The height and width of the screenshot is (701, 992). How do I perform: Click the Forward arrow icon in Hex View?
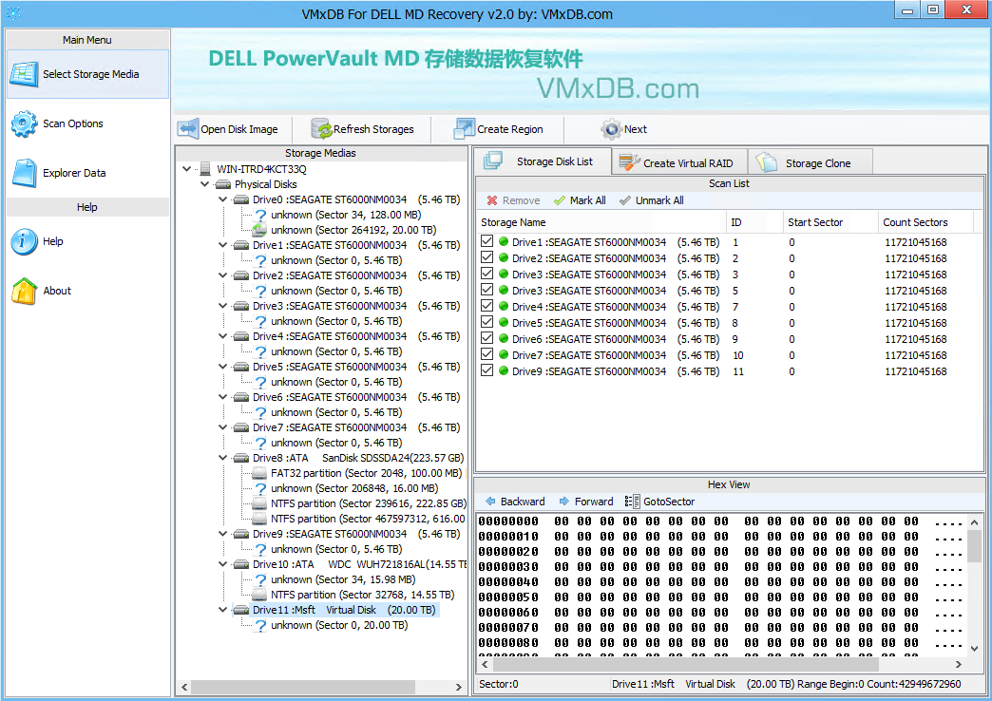564,502
